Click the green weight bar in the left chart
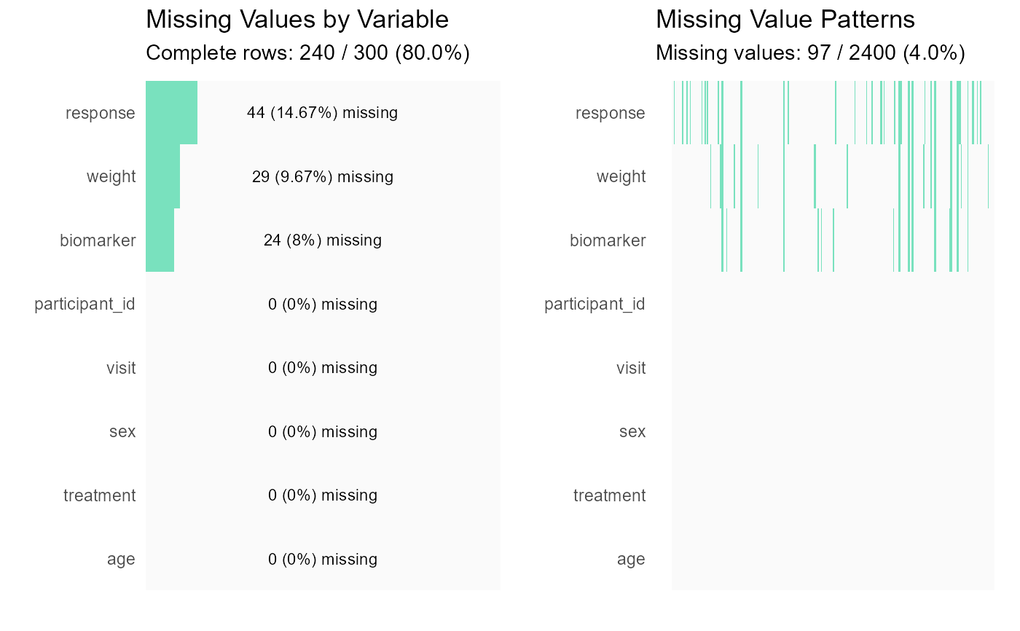1020x631 pixels. tap(162, 176)
